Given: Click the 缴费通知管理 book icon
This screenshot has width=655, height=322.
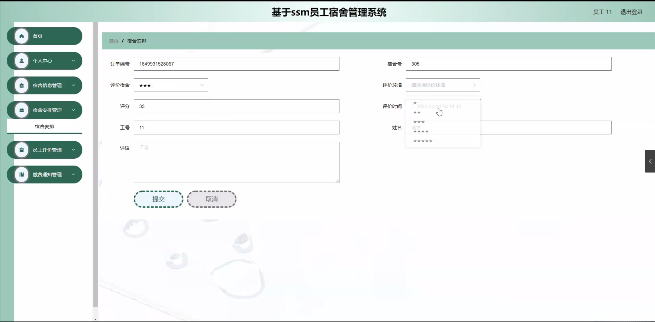Looking at the screenshot, I should pyautogui.click(x=22, y=175).
